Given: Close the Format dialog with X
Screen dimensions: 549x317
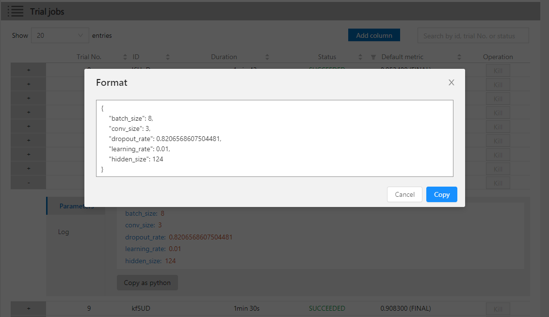Looking at the screenshot, I should (x=451, y=82).
